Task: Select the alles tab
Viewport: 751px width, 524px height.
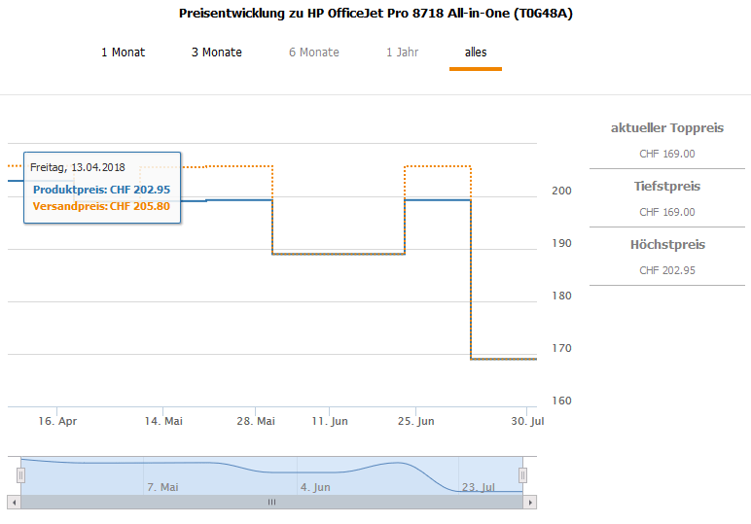Action: [x=476, y=52]
